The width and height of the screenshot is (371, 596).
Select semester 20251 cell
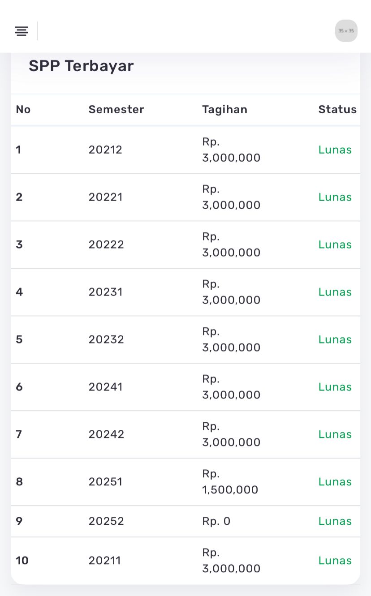[105, 482]
